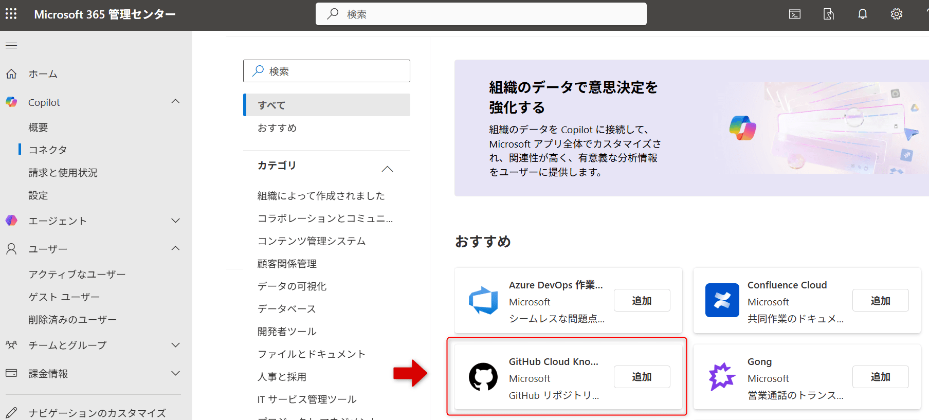This screenshot has height=420, width=929.
Task: Focus the top 検索 search box
Action: tap(481, 14)
